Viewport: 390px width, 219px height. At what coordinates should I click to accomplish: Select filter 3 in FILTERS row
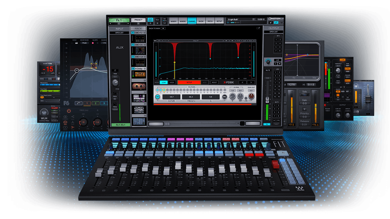tap(164, 90)
